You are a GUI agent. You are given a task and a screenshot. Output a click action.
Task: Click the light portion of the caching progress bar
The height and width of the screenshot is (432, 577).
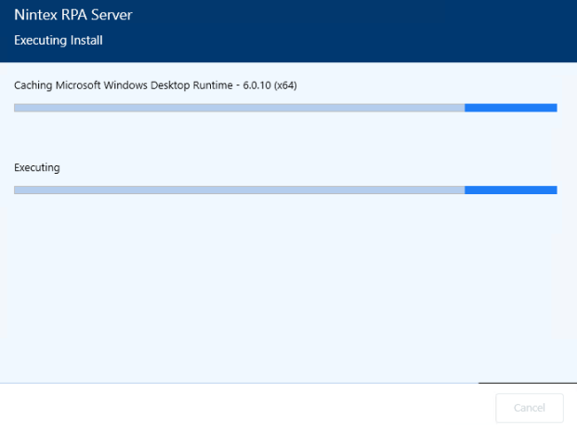coord(239,108)
